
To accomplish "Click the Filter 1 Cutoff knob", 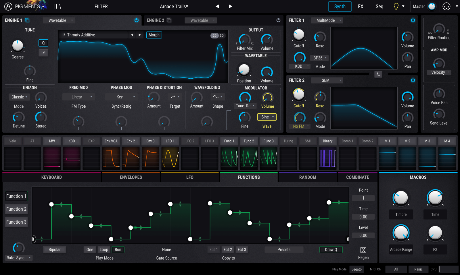I will (299, 34).
